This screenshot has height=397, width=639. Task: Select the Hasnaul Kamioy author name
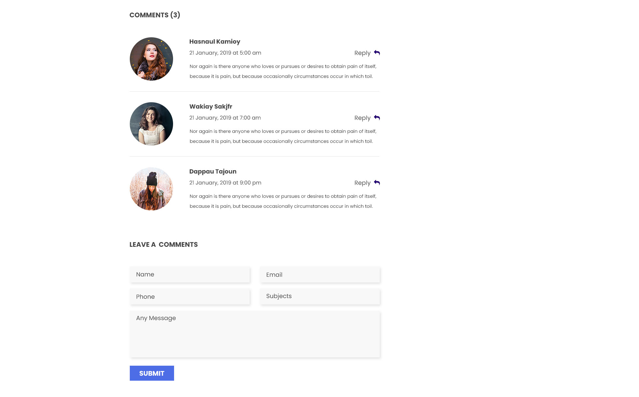click(x=215, y=42)
